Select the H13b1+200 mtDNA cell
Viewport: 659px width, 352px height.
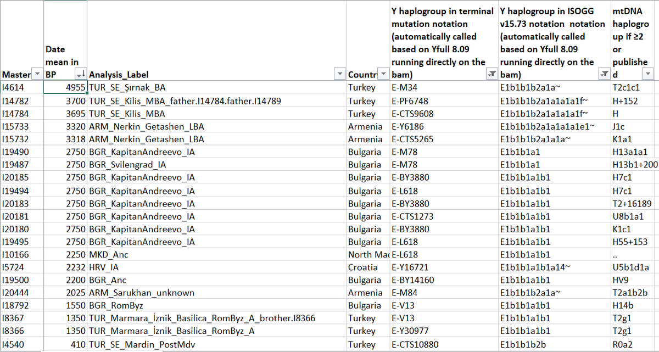[x=635, y=165]
